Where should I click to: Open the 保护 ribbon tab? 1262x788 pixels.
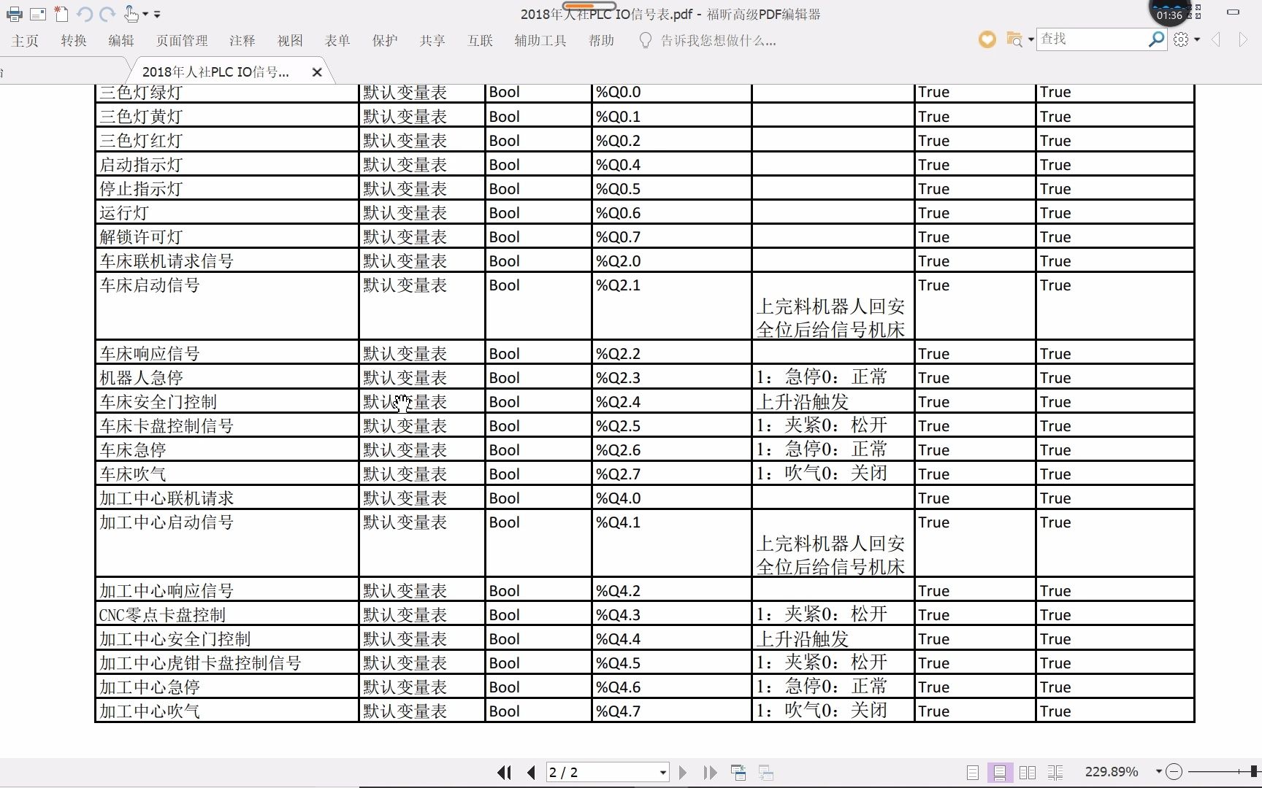(385, 41)
